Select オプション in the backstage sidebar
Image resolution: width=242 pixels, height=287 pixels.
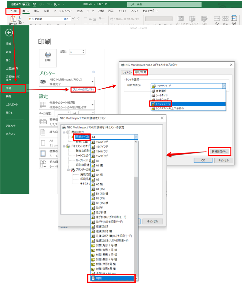[10, 134]
